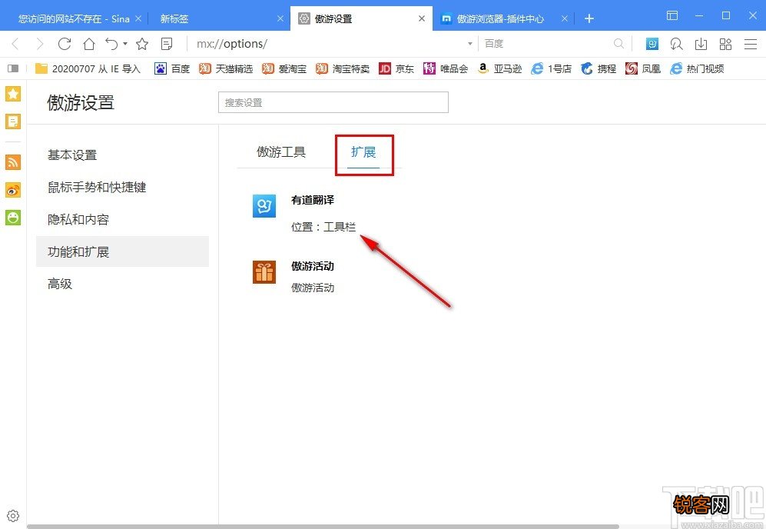The width and height of the screenshot is (766, 529).
Task: Open the home page
Action: [89, 44]
